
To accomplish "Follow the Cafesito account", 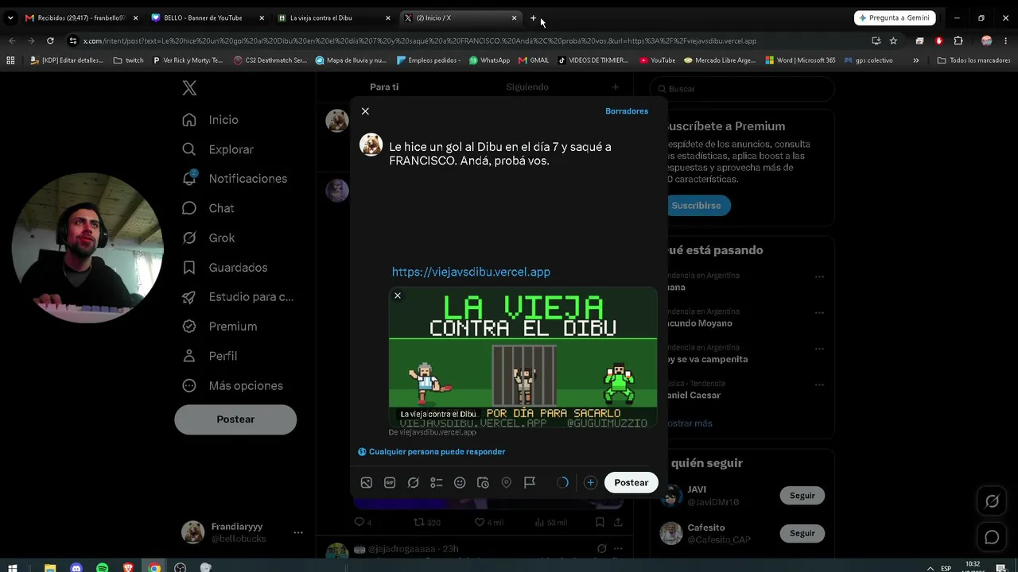I will tap(802, 533).
